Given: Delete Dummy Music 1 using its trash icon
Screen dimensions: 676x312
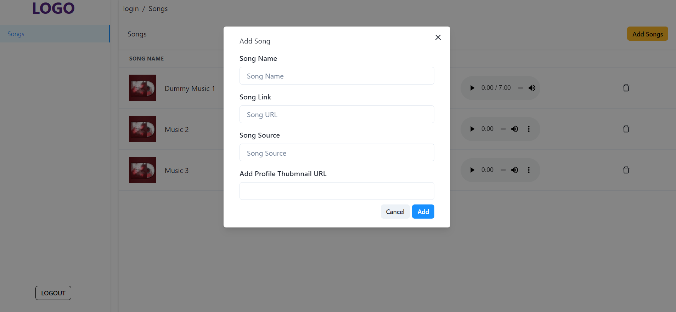Looking at the screenshot, I should coord(626,88).
